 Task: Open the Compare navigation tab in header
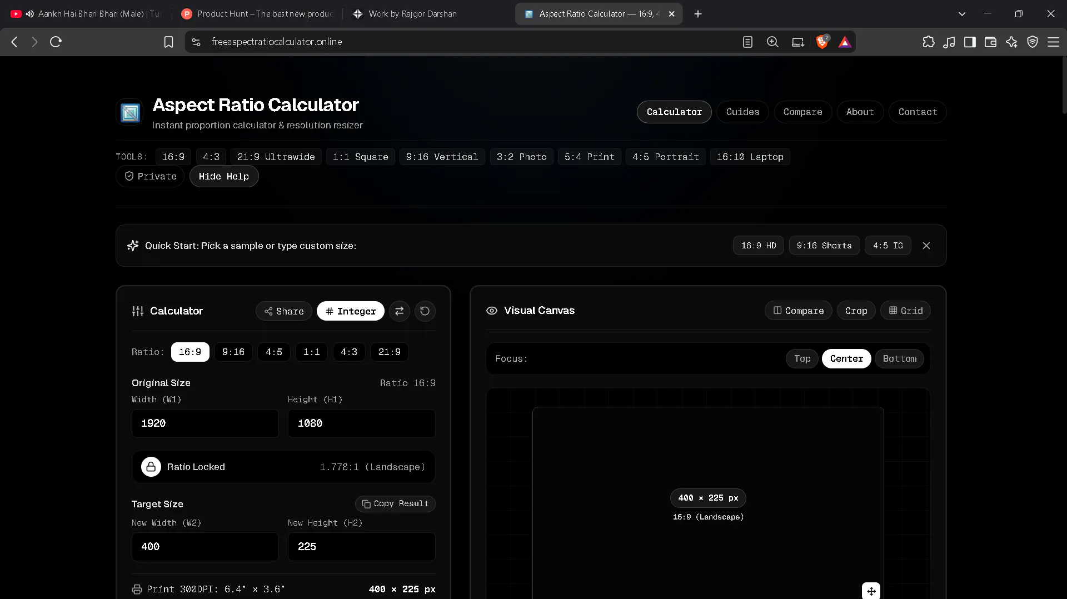tap(802, 112)
